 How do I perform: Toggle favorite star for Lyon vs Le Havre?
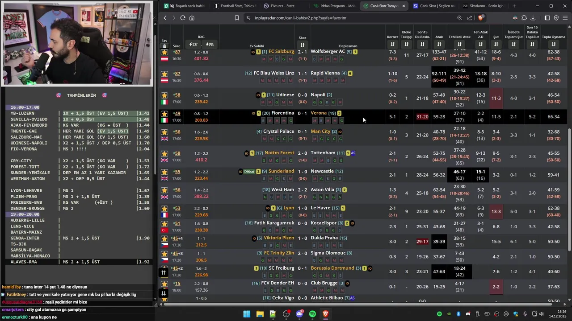pos(164,209)
